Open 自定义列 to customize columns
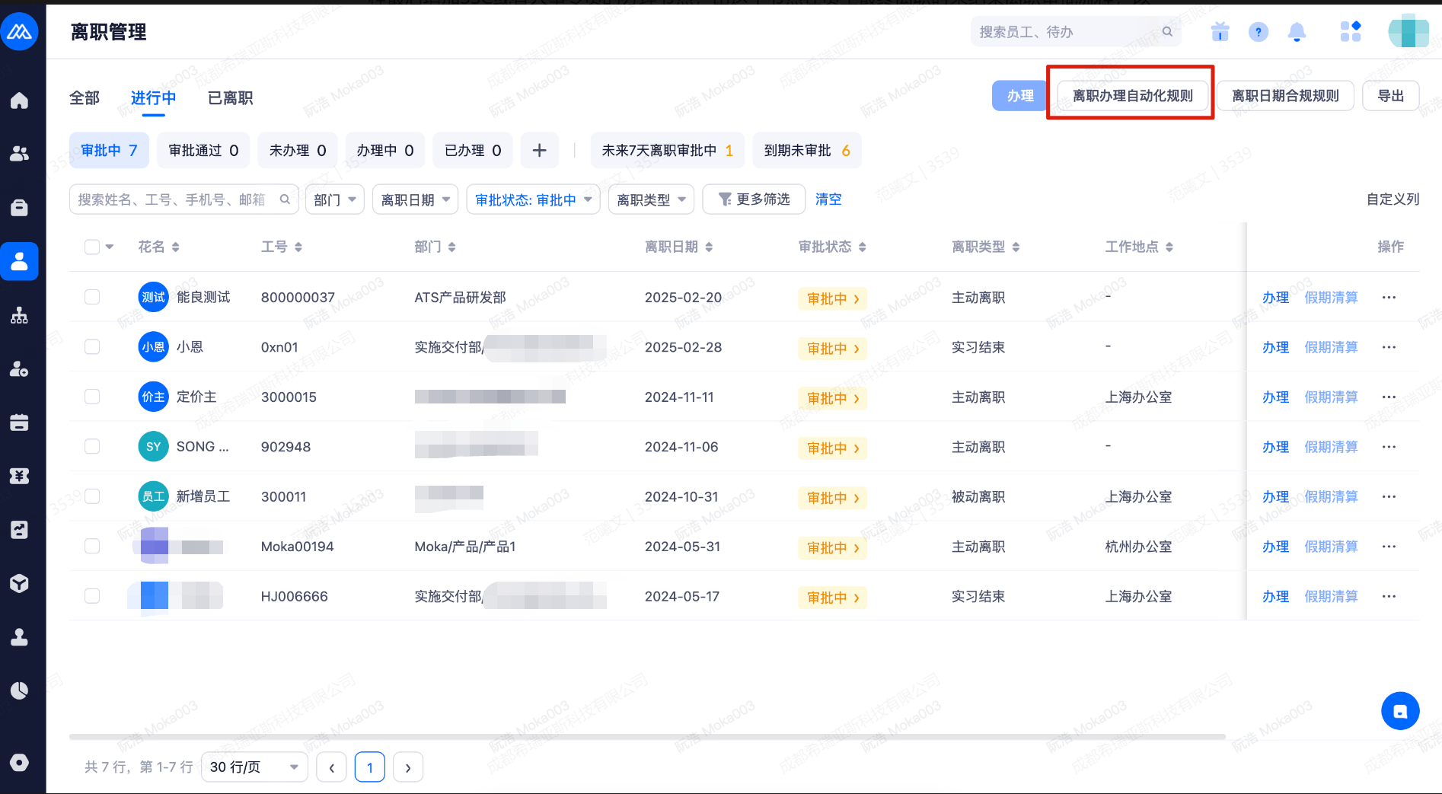Screen dimensions: 1442x794 (1393, 199)
